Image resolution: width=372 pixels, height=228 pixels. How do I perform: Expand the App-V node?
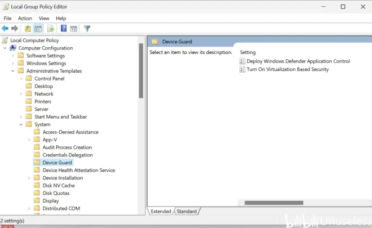(x=29, y=140)
